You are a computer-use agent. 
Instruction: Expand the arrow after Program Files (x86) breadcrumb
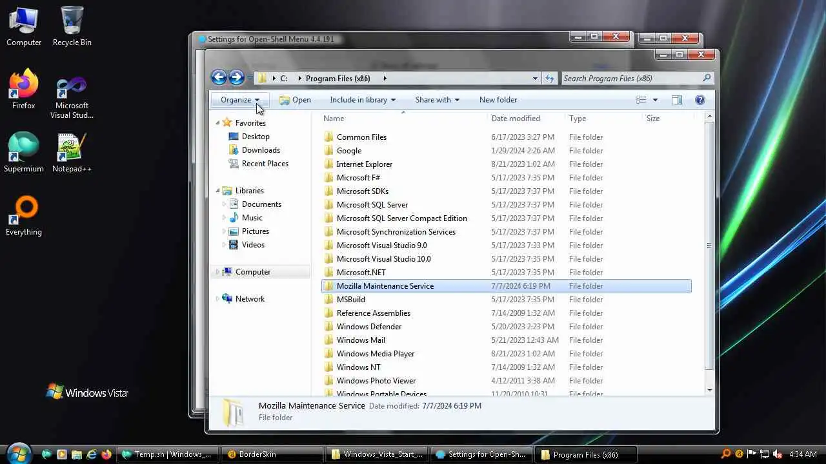point(385,79)
